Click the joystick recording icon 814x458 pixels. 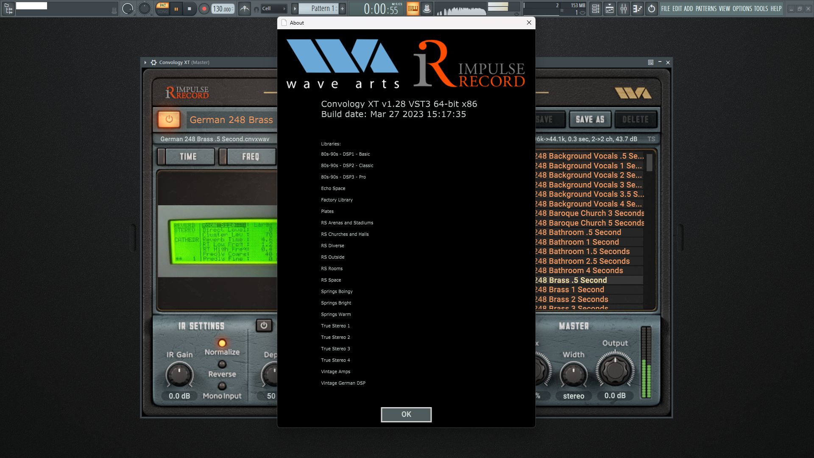click(x=427, y=8)
